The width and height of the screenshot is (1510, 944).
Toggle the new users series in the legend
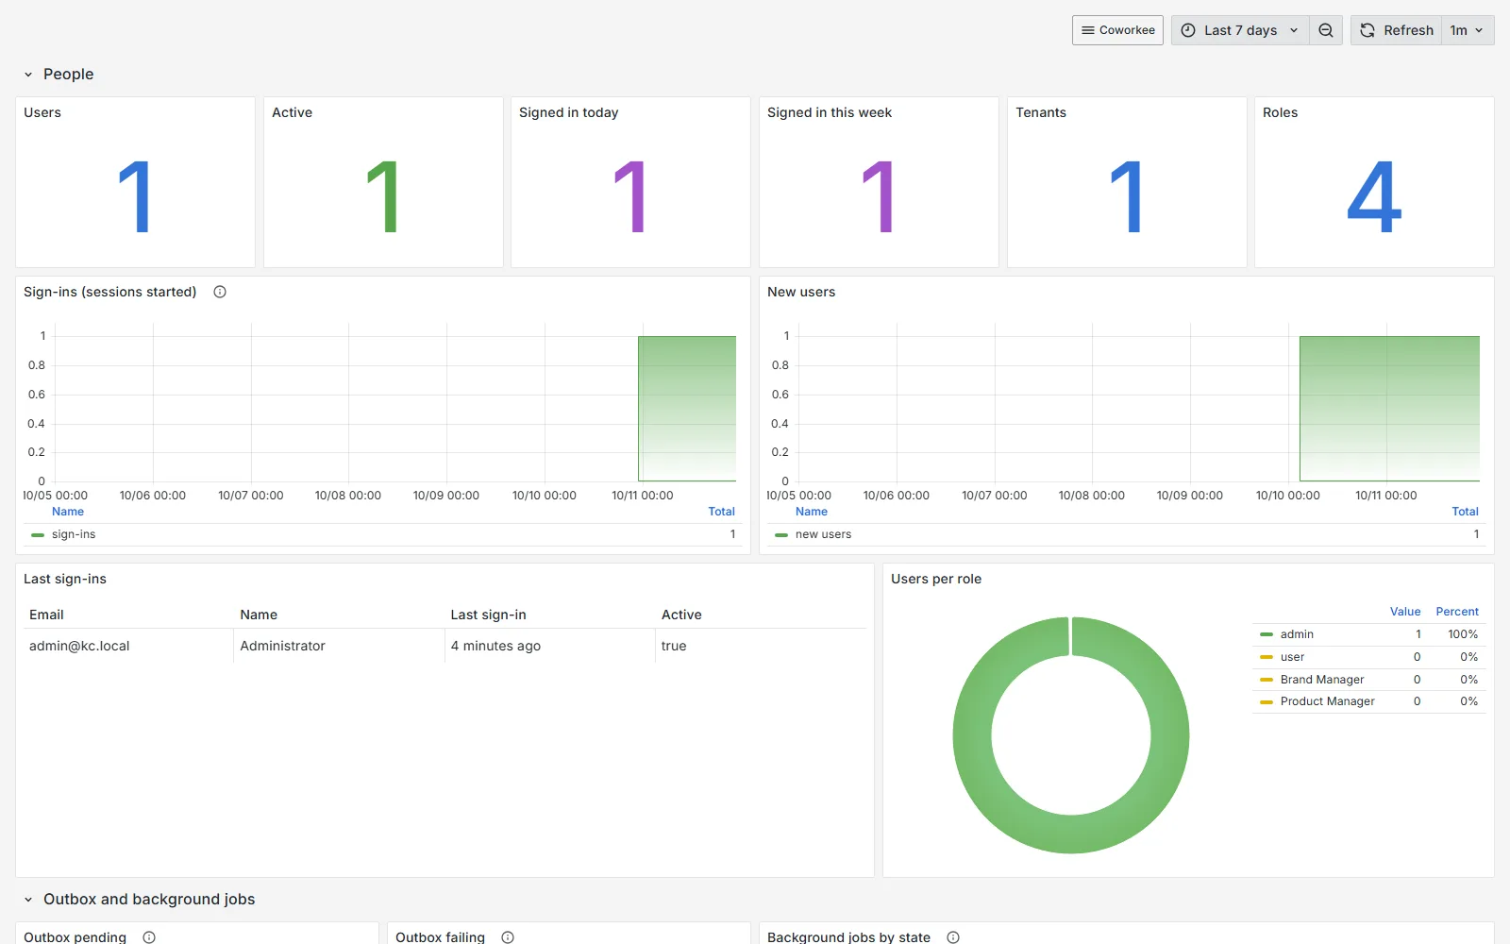point(823,534)
